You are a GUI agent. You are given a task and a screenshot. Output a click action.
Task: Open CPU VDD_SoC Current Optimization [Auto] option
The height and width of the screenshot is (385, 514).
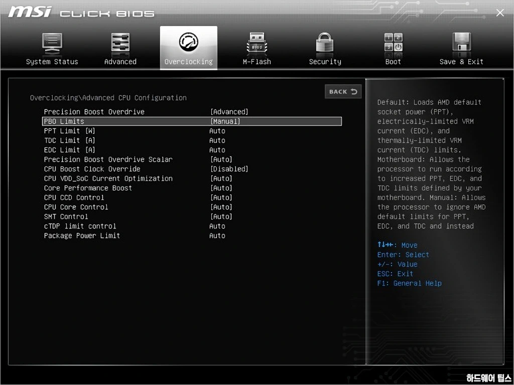pyautogui.click(x=221, y=178)
